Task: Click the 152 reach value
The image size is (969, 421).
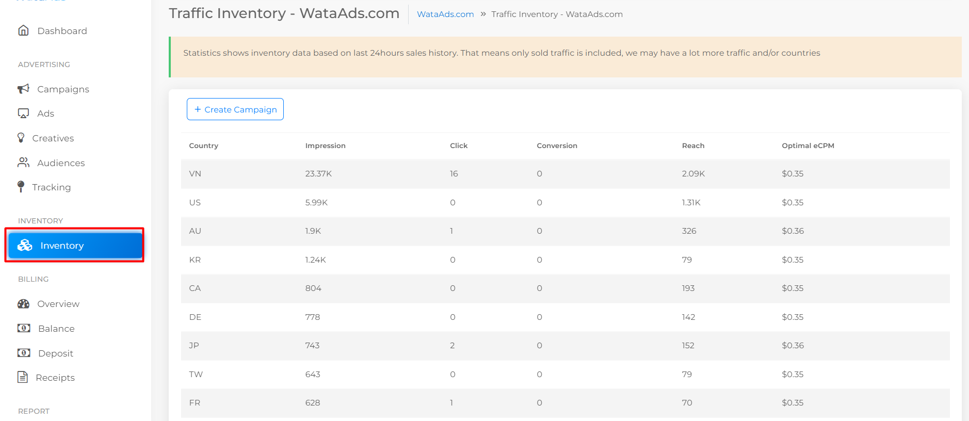Action: (x=688, y=346)
